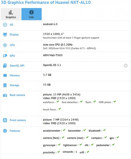
Task: Click the Back camera label
Action: click(17, 95)
